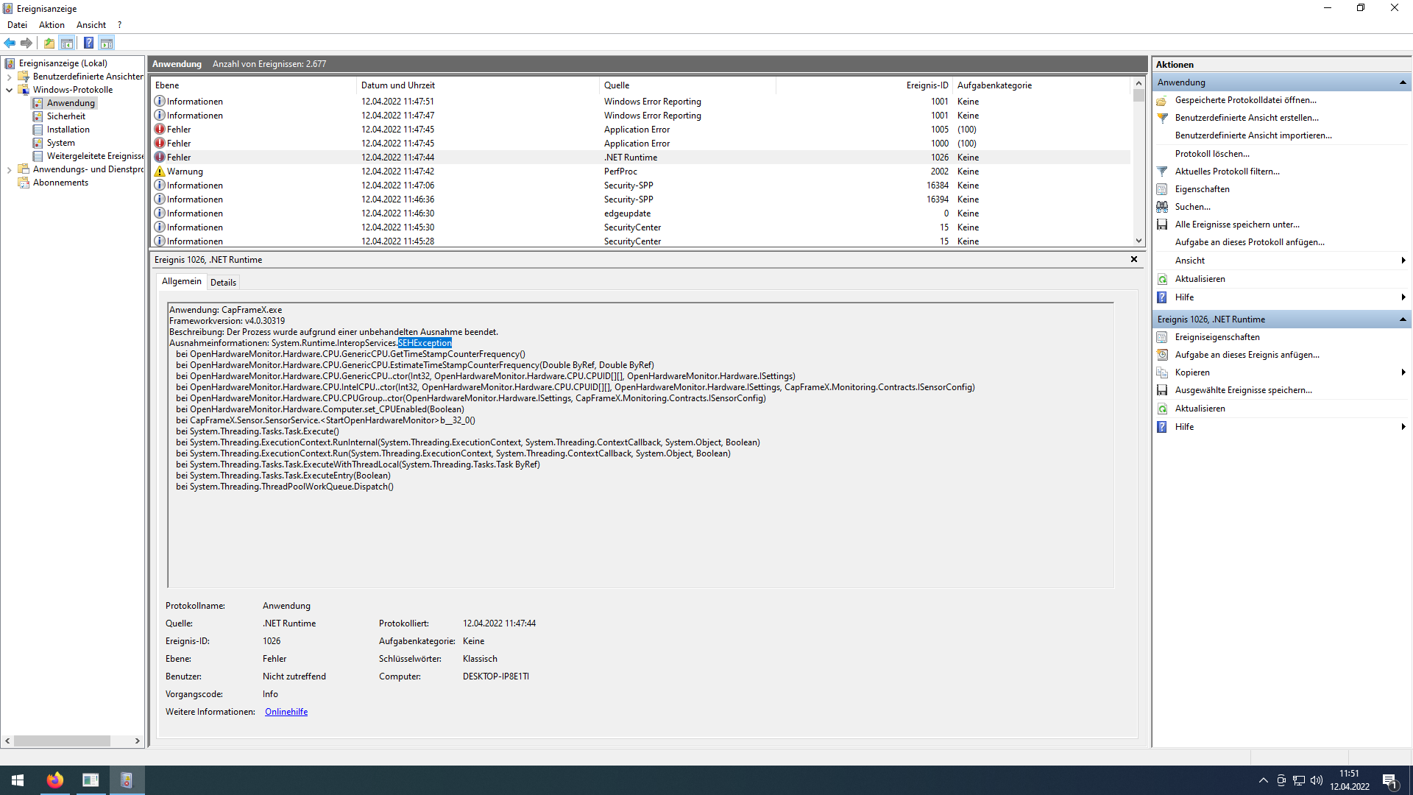The width and height of the screenshot is (1413, 795).
Task: Click Aktualisieren under Anwendung actions
Action: [x=1200, y=279]
